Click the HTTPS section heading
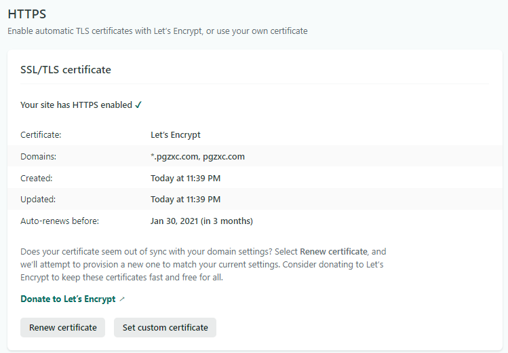This screenshot has height=353, width=508. coord(27,14)
